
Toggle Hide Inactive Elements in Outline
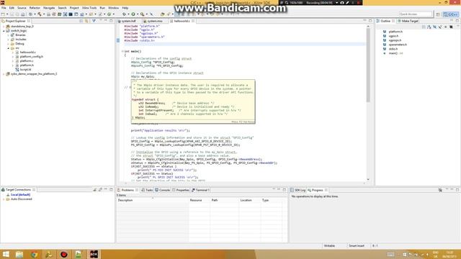452,27
